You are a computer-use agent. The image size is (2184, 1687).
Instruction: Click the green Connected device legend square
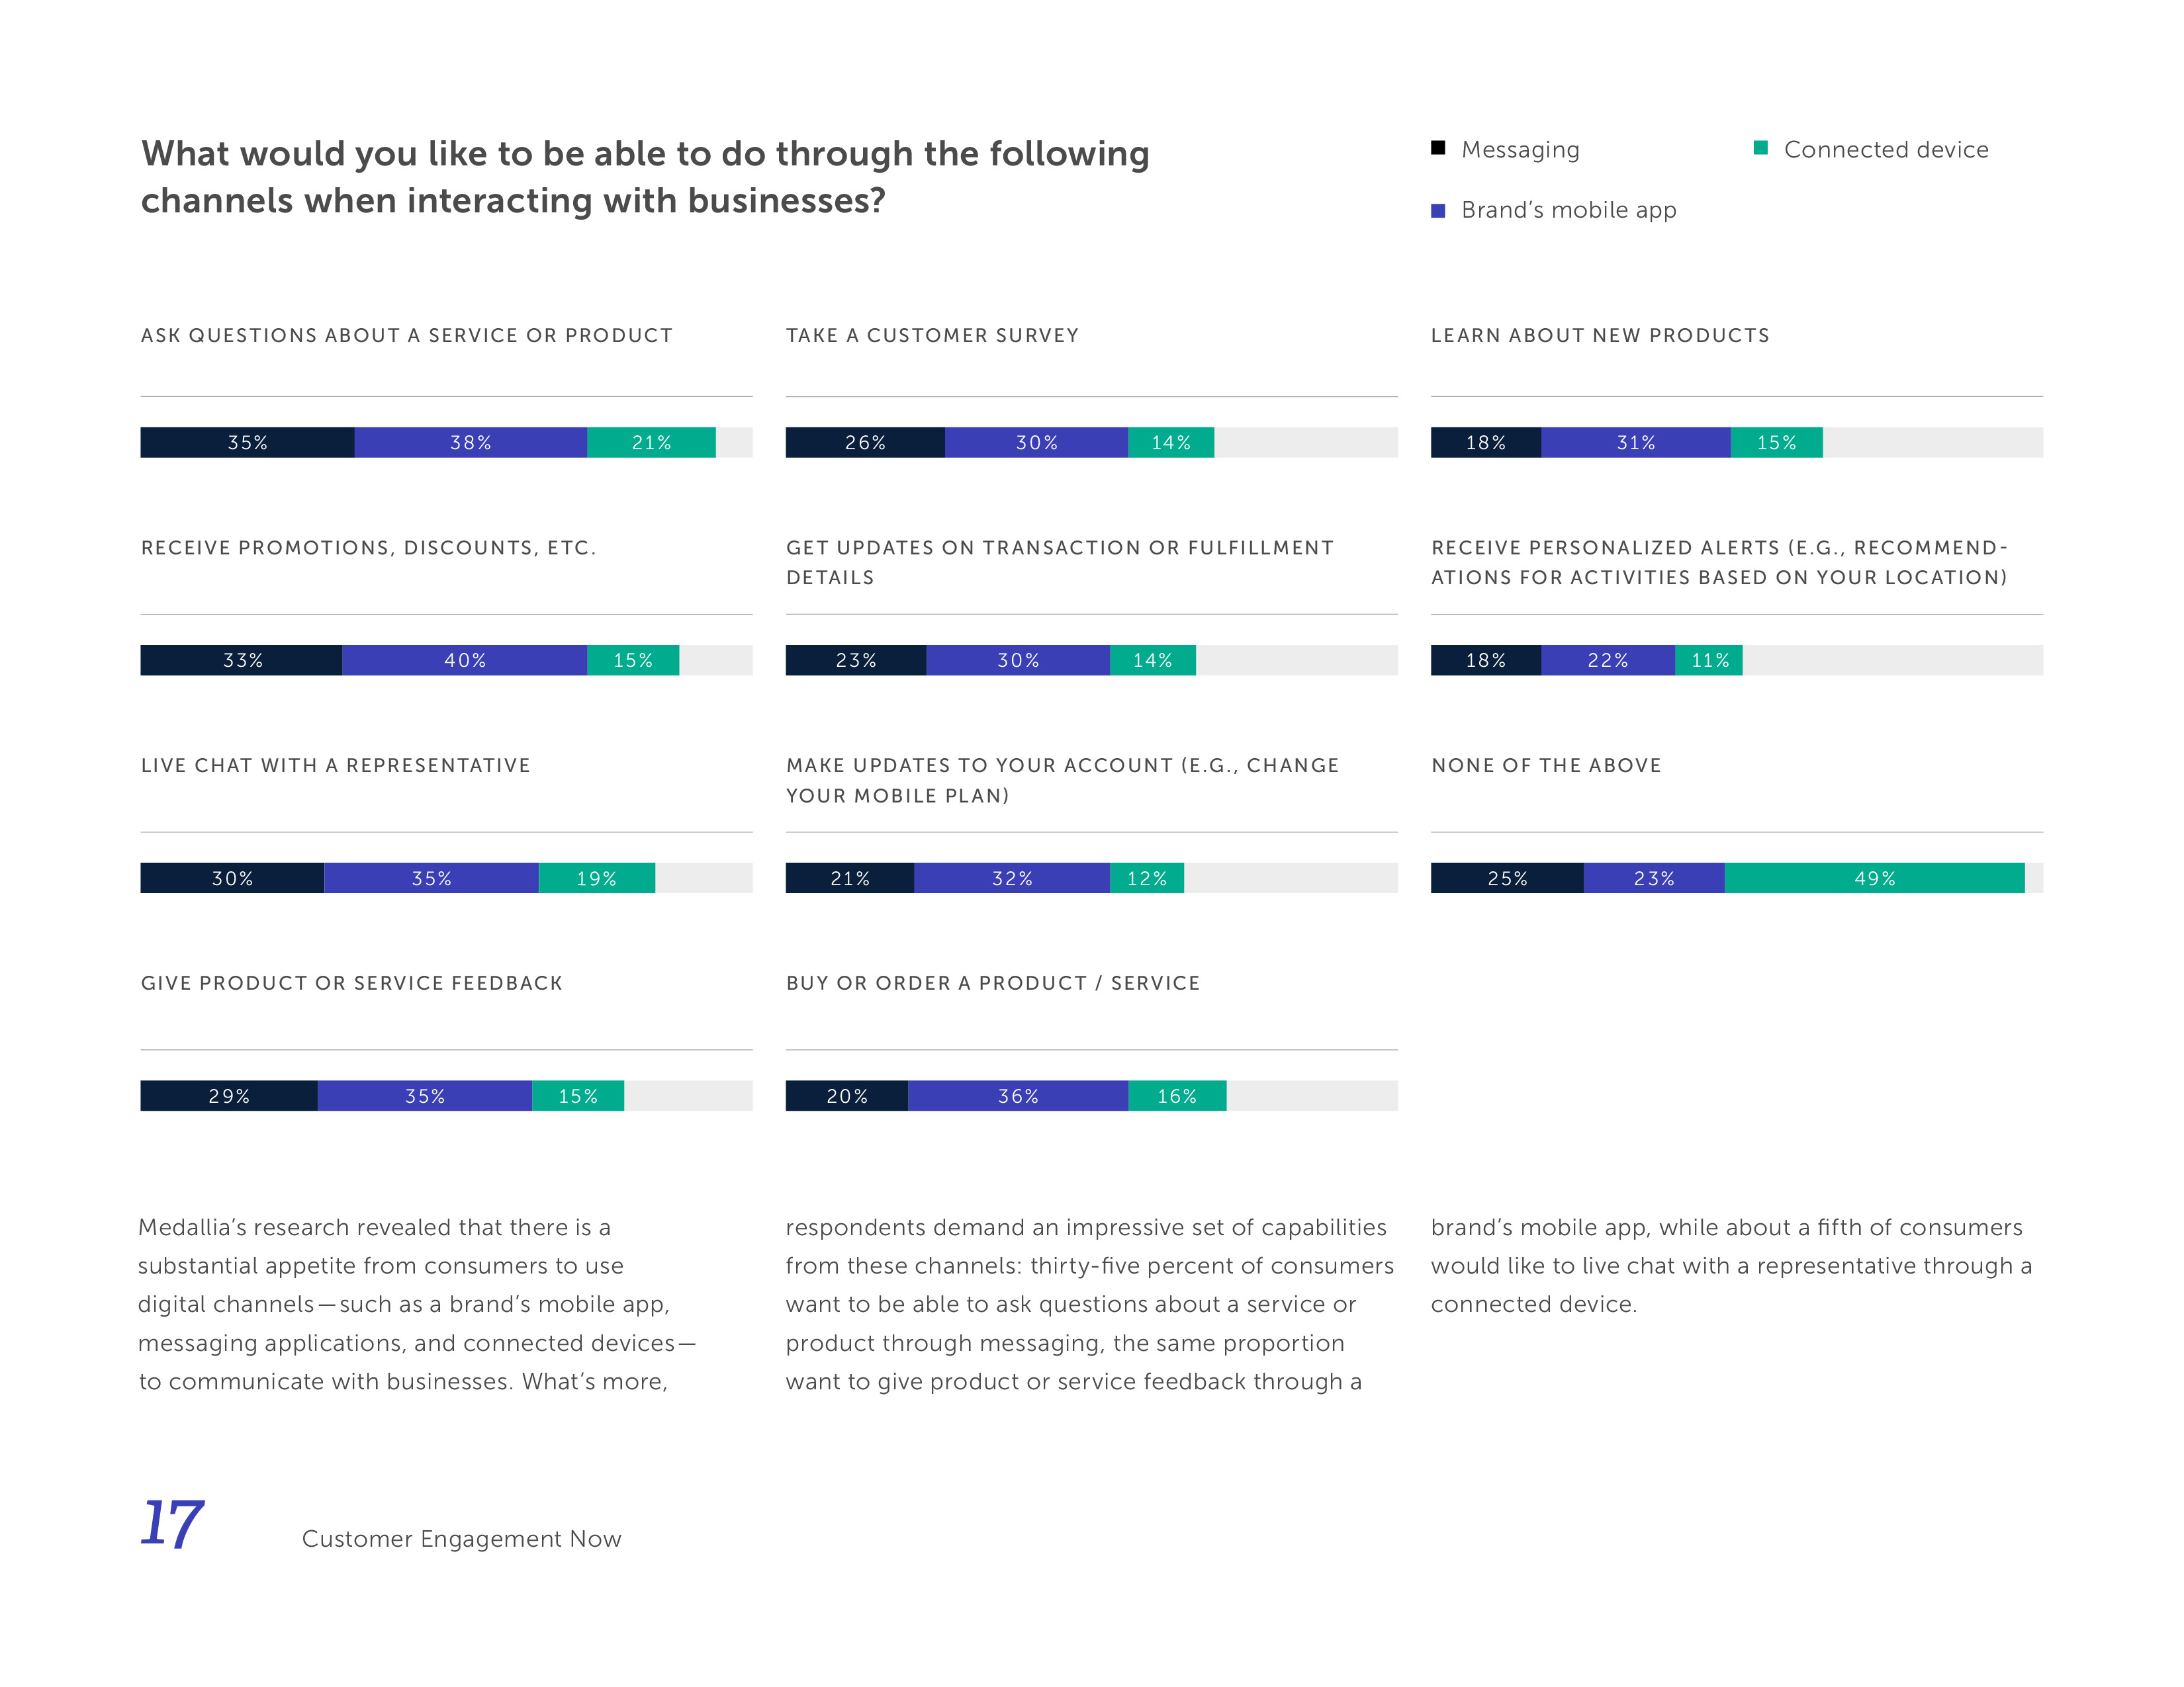[1761, 148]
